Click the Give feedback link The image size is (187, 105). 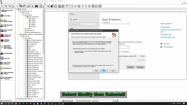pos(168,47)
